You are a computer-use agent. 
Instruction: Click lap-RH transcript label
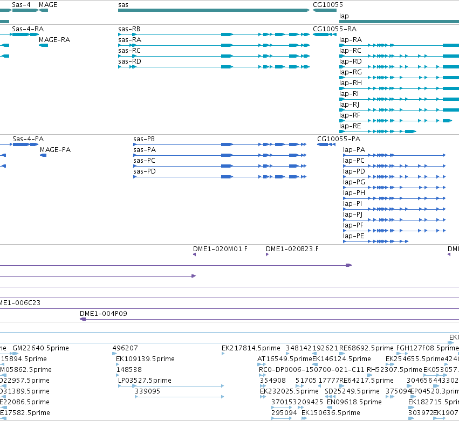click(x=351, y=83)
